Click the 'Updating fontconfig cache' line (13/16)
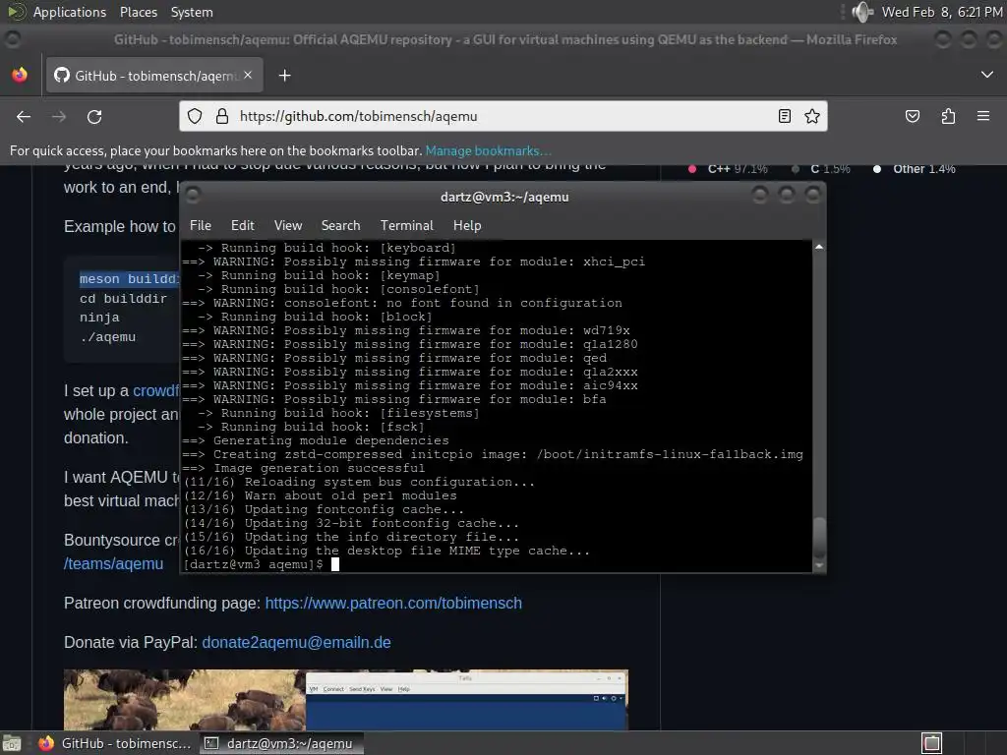The height and width of the screenshot is (755, 1007). pos(324,509)
